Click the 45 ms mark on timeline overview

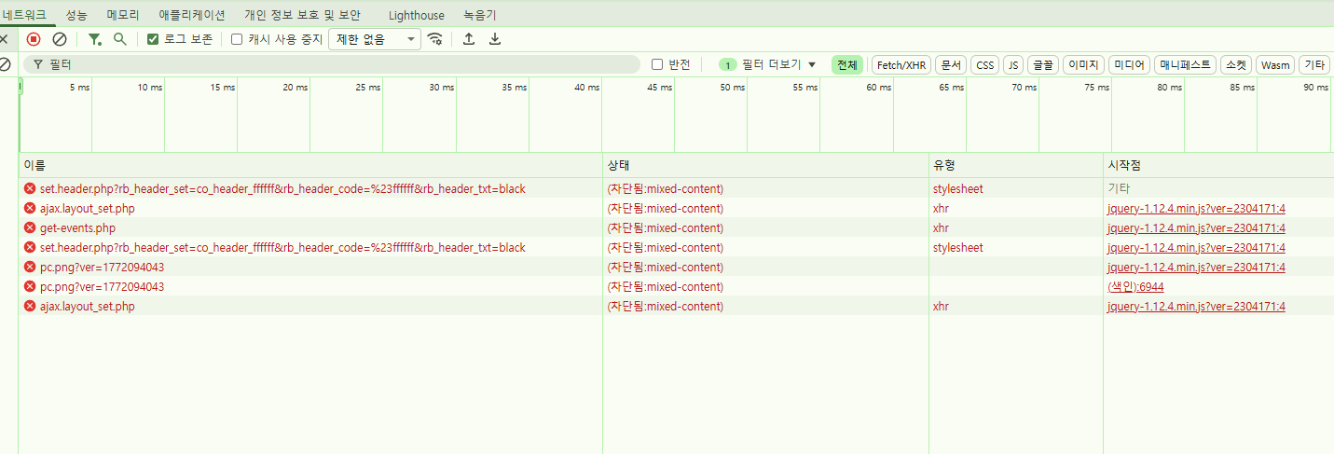point(659,88)
